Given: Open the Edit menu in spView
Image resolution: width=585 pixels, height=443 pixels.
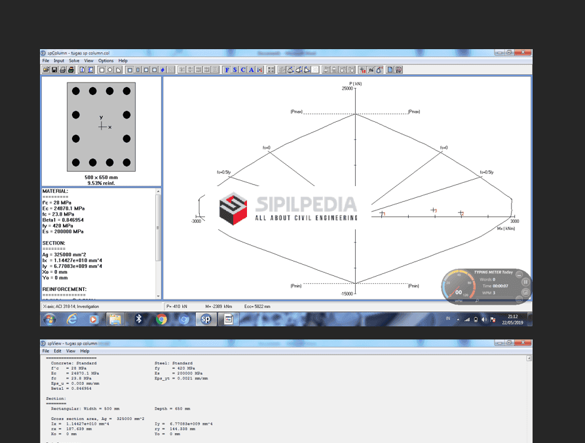Looking at the screenshot, I should tap(58, 351).
